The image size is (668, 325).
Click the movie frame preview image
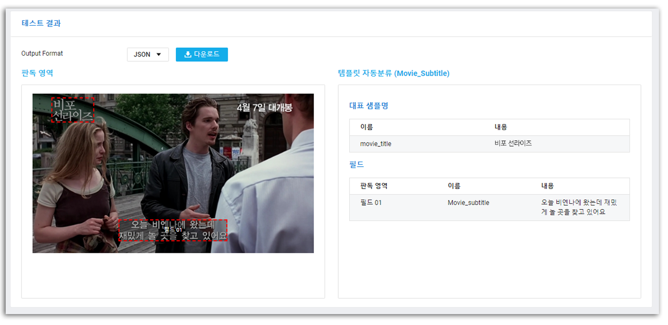point(173,173)
